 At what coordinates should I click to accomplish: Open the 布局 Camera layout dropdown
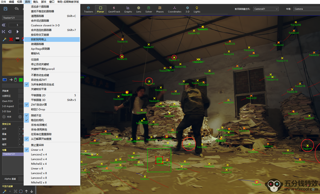306,9
